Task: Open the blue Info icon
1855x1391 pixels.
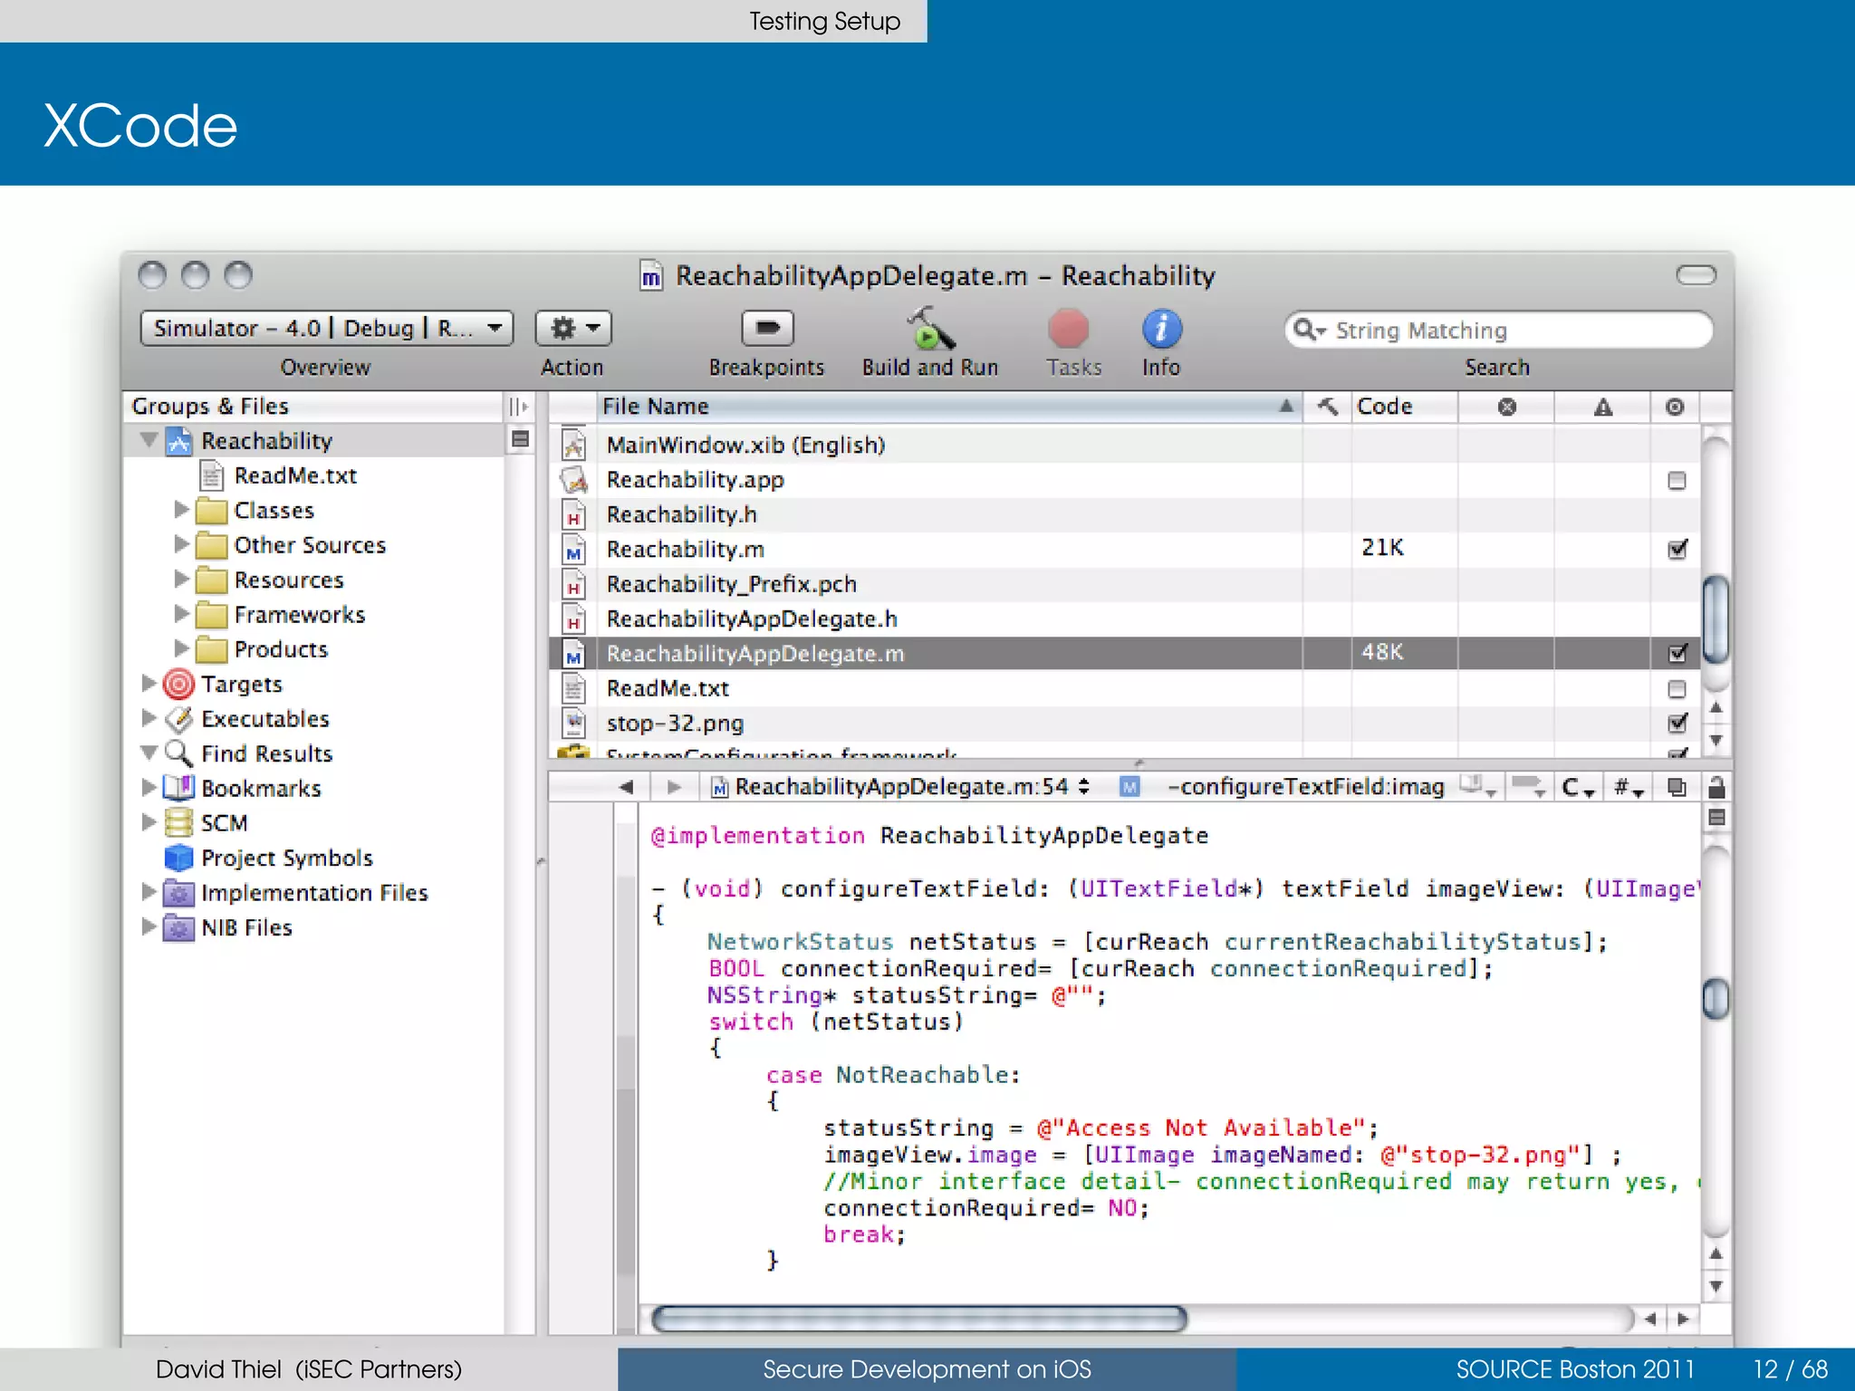Action: [1161, 328]
